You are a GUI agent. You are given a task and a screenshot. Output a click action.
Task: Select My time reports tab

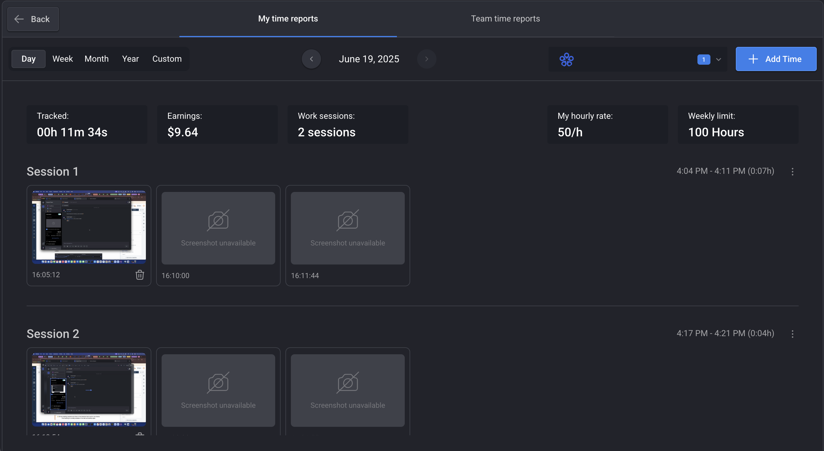click(x=288, y=18)
